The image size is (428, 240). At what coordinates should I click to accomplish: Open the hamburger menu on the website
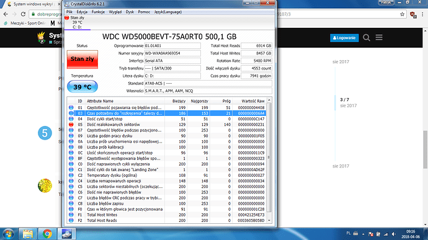pos(379,37)
